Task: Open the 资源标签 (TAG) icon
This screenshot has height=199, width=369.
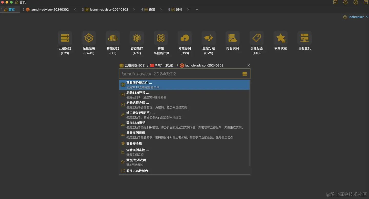Action: [x=257, y=38]
